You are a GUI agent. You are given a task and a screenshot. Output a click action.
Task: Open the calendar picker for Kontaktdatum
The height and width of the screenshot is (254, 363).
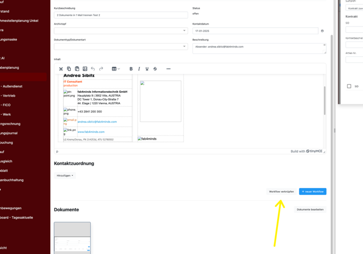pyautogui.click(x=322, y=31)
